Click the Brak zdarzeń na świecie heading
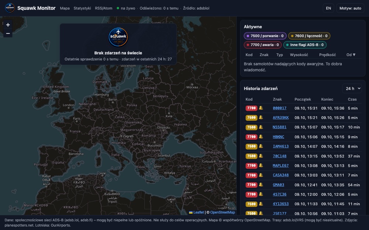This screenshot has height=230, width=369. 118,53
